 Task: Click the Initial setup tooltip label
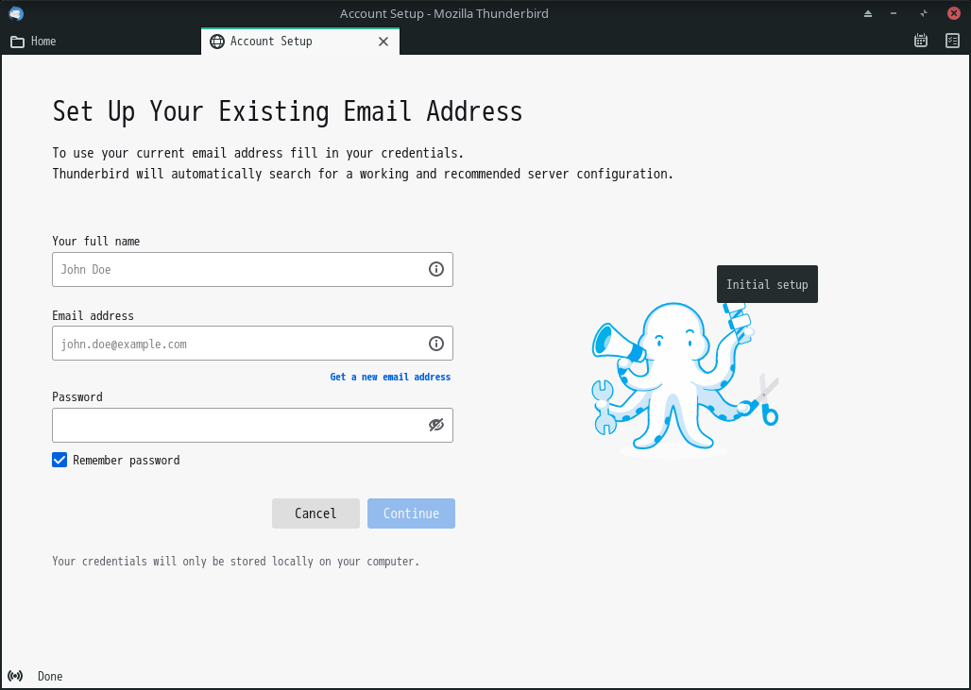(x=767, y=285)
